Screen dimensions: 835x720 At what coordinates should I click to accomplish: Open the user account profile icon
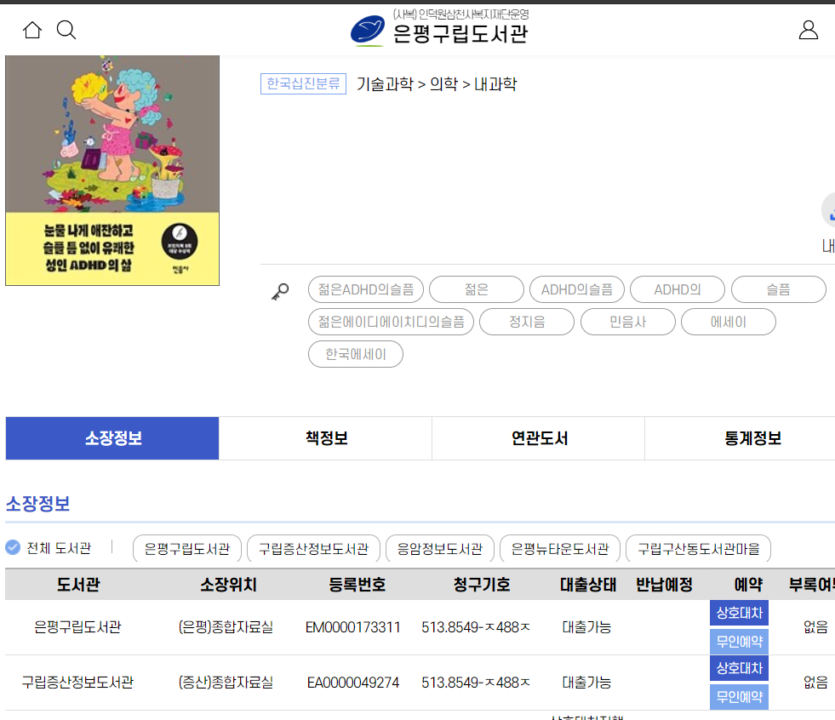pos(808,30)
